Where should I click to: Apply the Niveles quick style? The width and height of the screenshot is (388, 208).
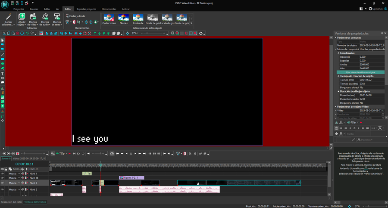click(123, 19)
